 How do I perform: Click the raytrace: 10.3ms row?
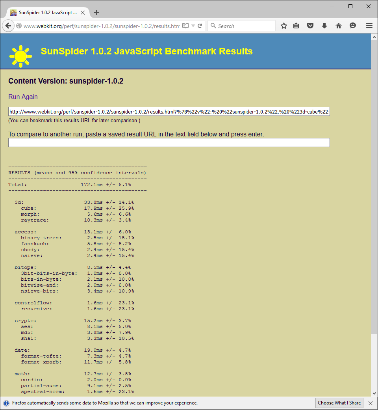pos(76,220)
